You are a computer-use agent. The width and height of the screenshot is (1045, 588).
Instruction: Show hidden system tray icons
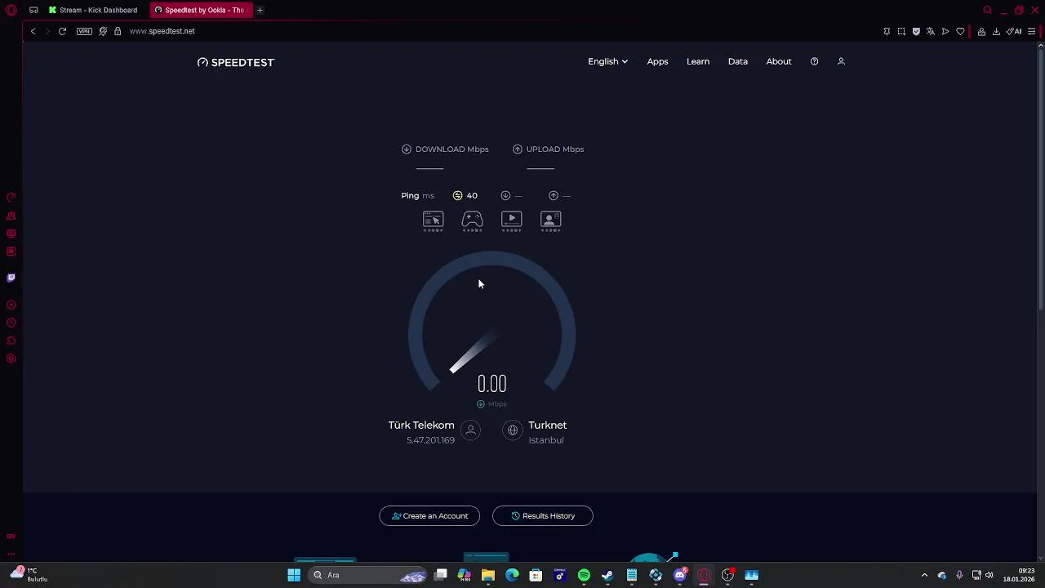point(924,575)
